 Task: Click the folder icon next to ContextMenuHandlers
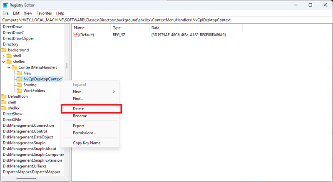[14, 67]
